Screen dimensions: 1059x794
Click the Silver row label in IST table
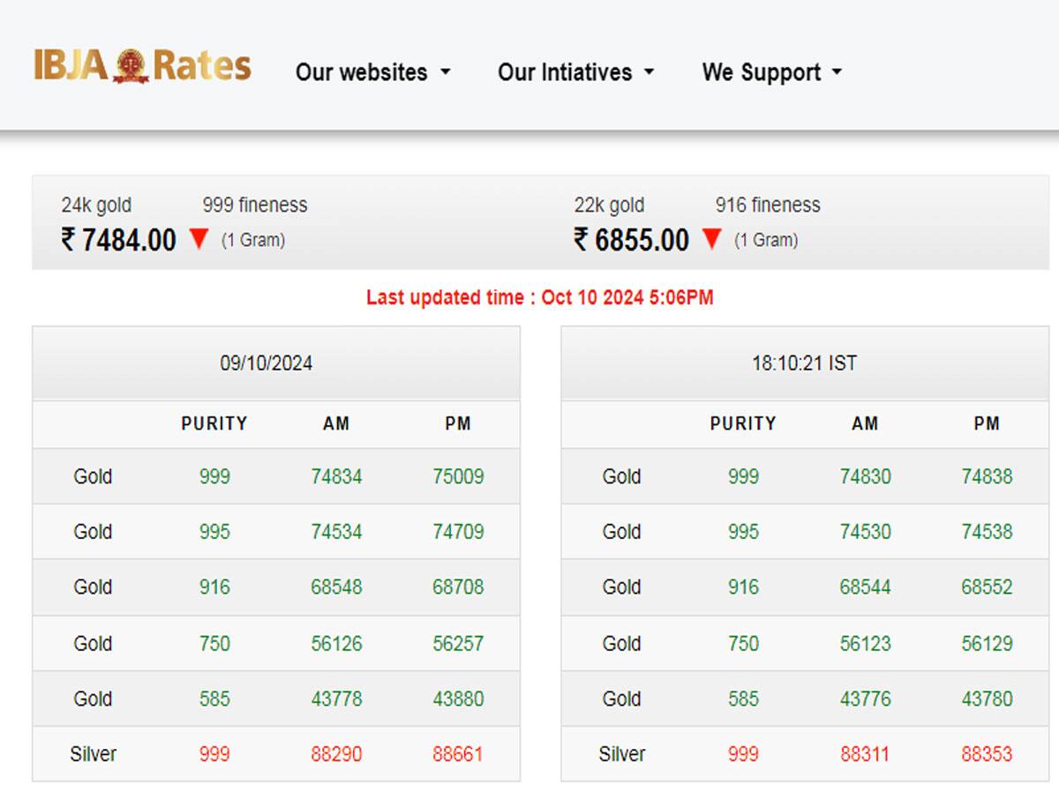click(x=621, y=754)
